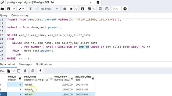
Task: Click the emp_id column header
Action: point(15,78)
